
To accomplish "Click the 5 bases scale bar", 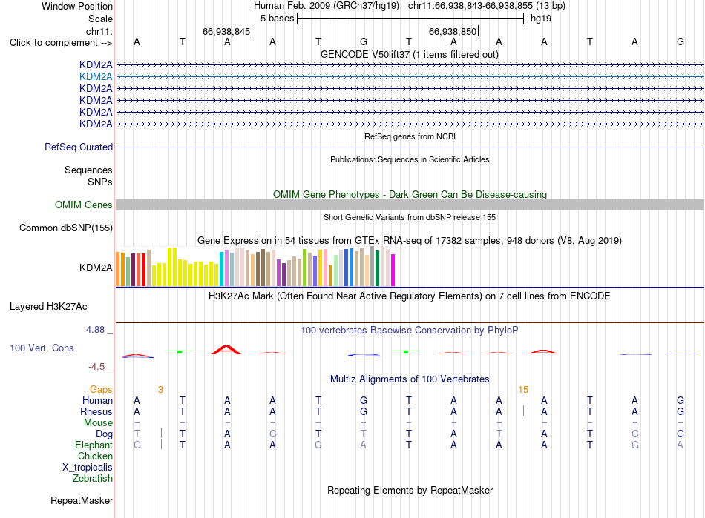I will 410,19.
